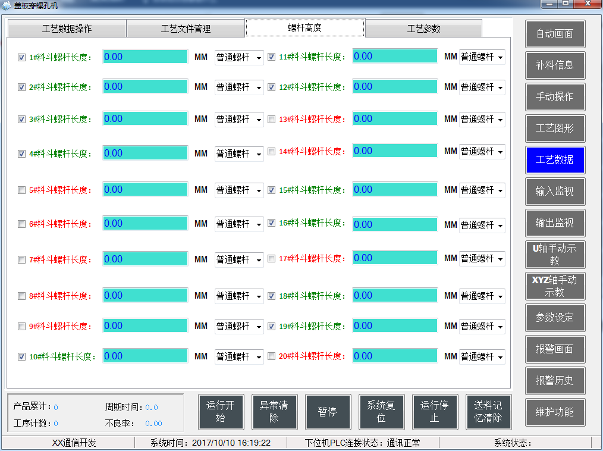Enable the 5#料斗螺杆长度 checkbox
603x451 pixels.
[21, 190]
